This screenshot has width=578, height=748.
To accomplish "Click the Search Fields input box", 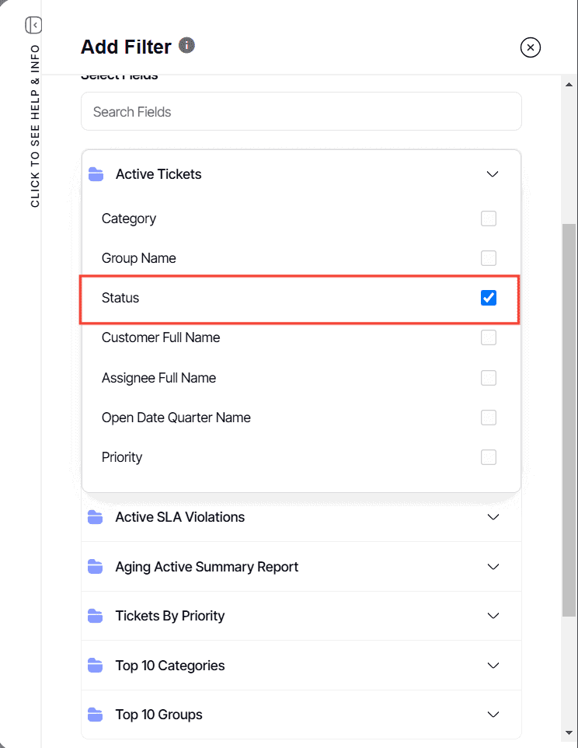I will coord(301,112).
